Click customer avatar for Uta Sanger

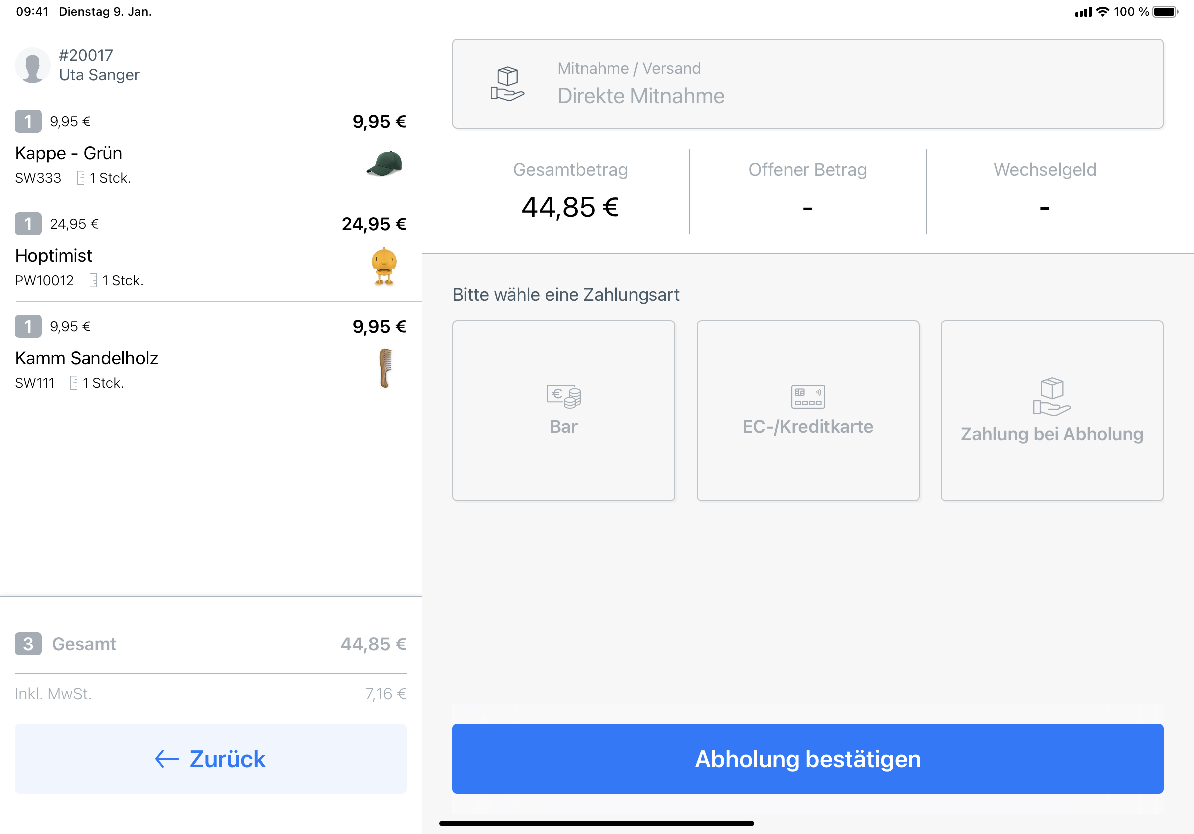33,65
